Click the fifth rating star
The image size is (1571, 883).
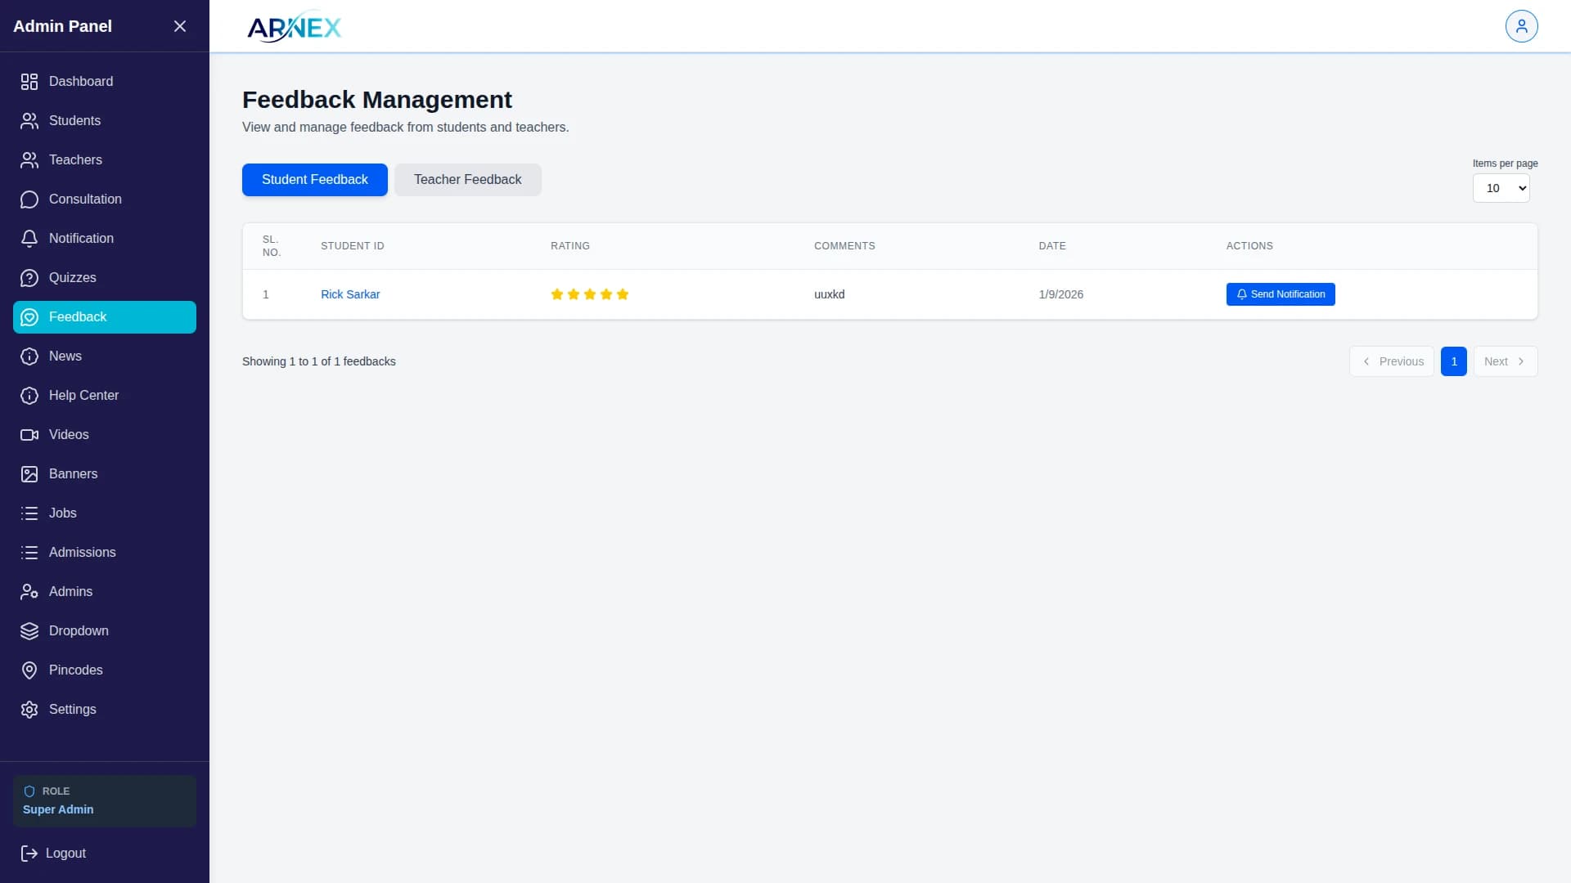[623, 294]
